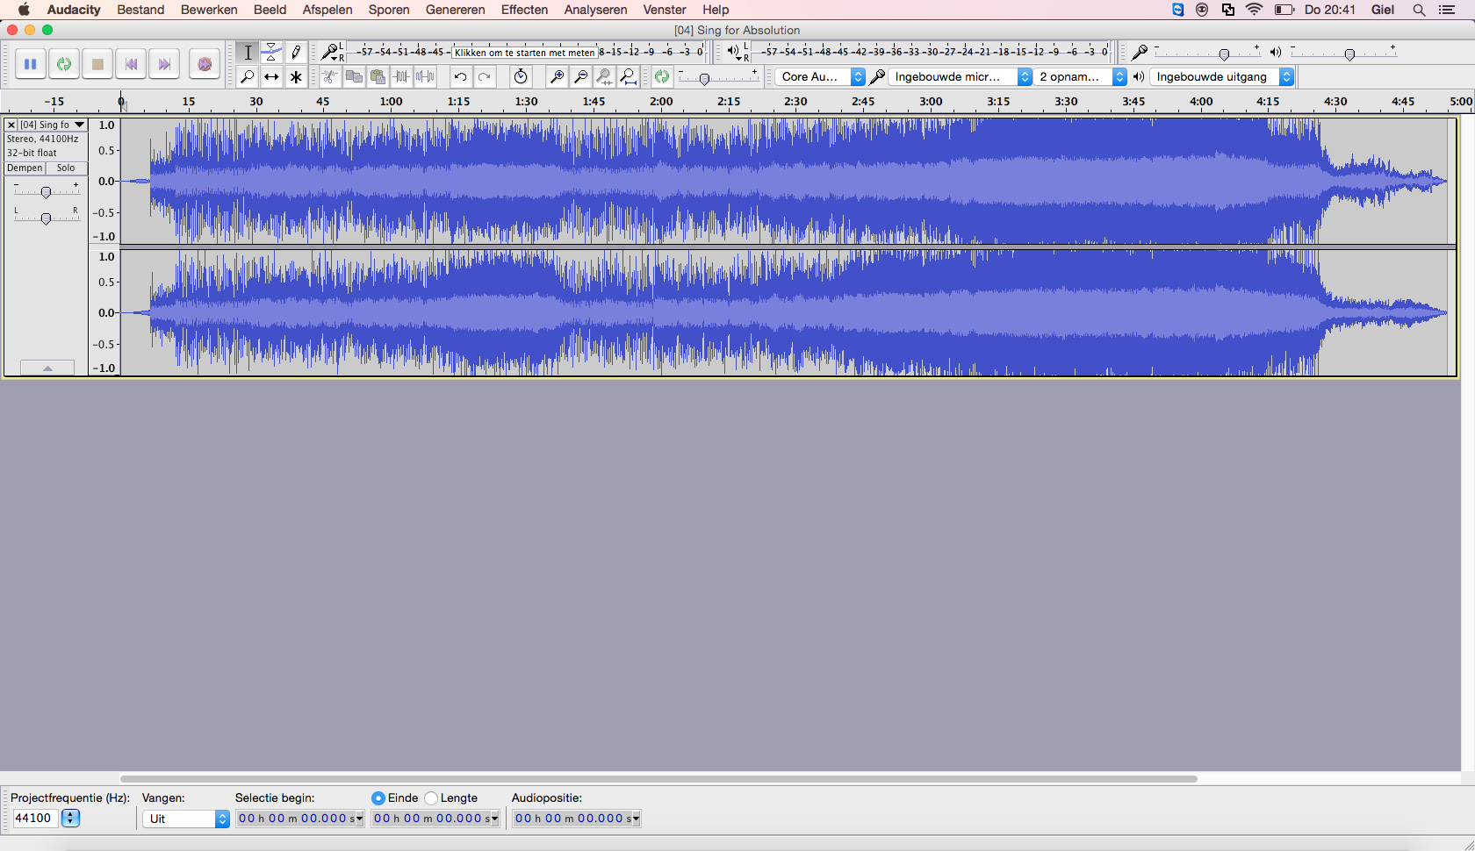Open the Ingebouwde uitgang output dropdown
The height and width of the screenshot is (851, 1475).
click(1221, 77)
